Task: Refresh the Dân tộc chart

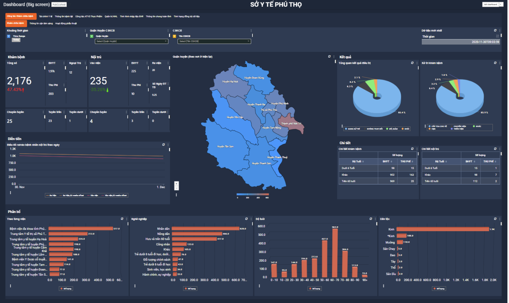Action: (495, 219)
